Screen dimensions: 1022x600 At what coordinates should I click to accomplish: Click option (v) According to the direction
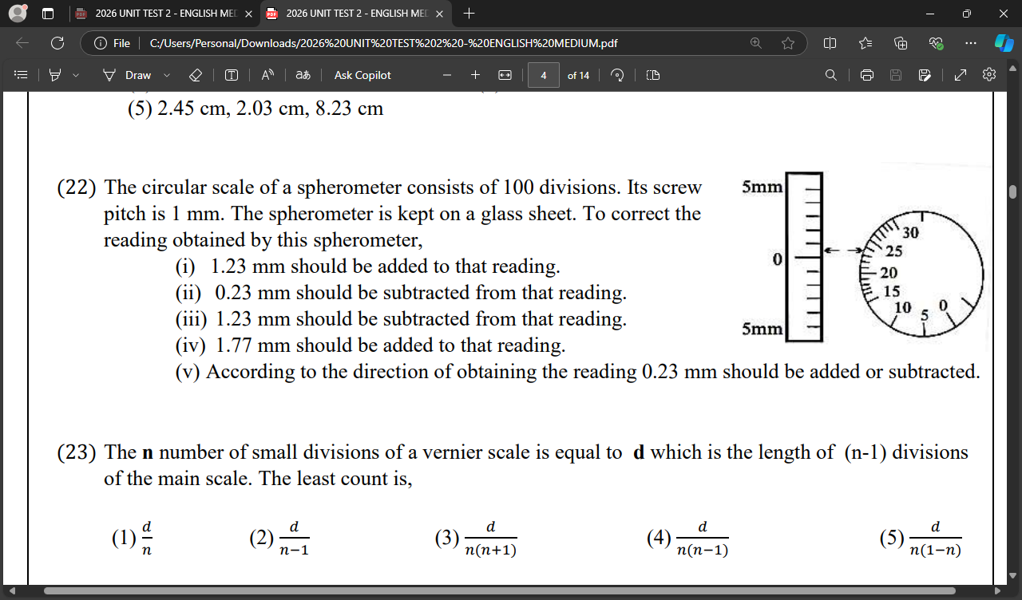(577, 372)
